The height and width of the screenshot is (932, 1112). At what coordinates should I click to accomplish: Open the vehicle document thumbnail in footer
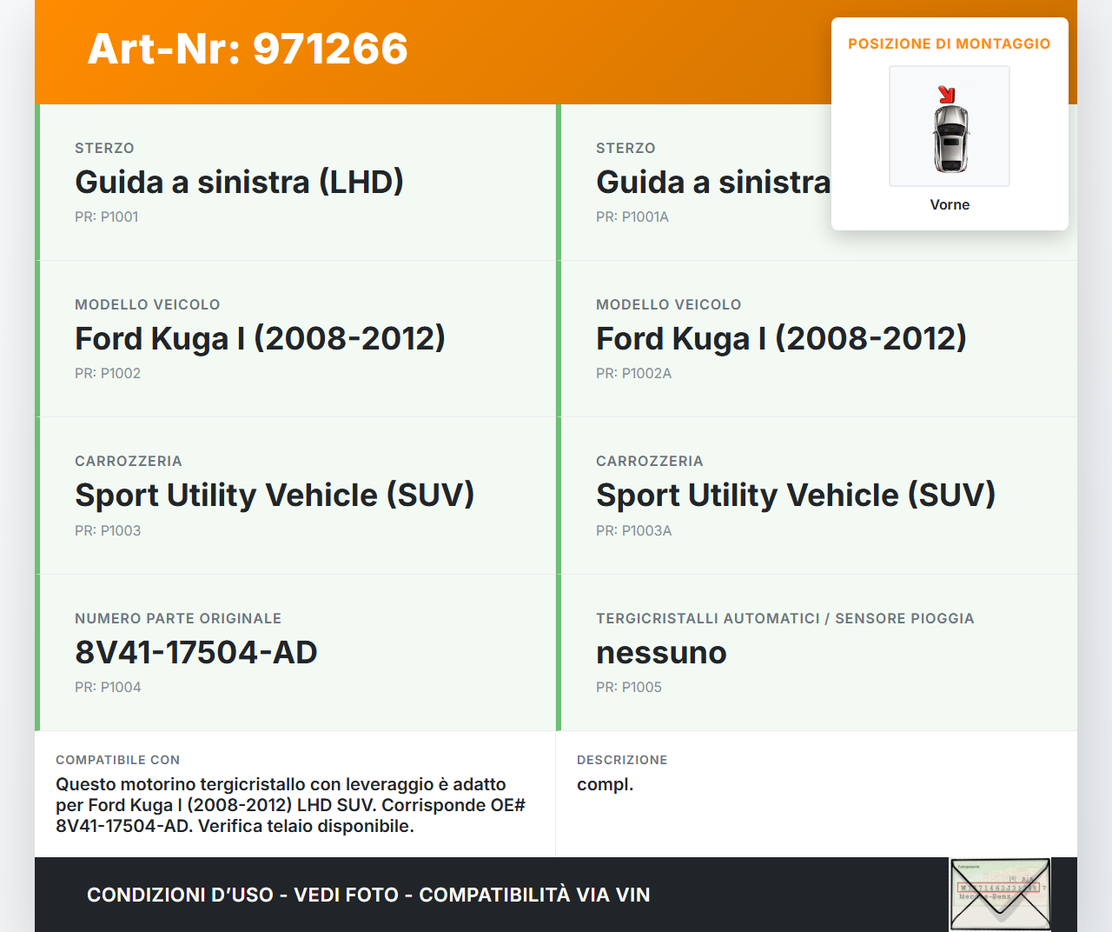click(x=1000, y=895)
